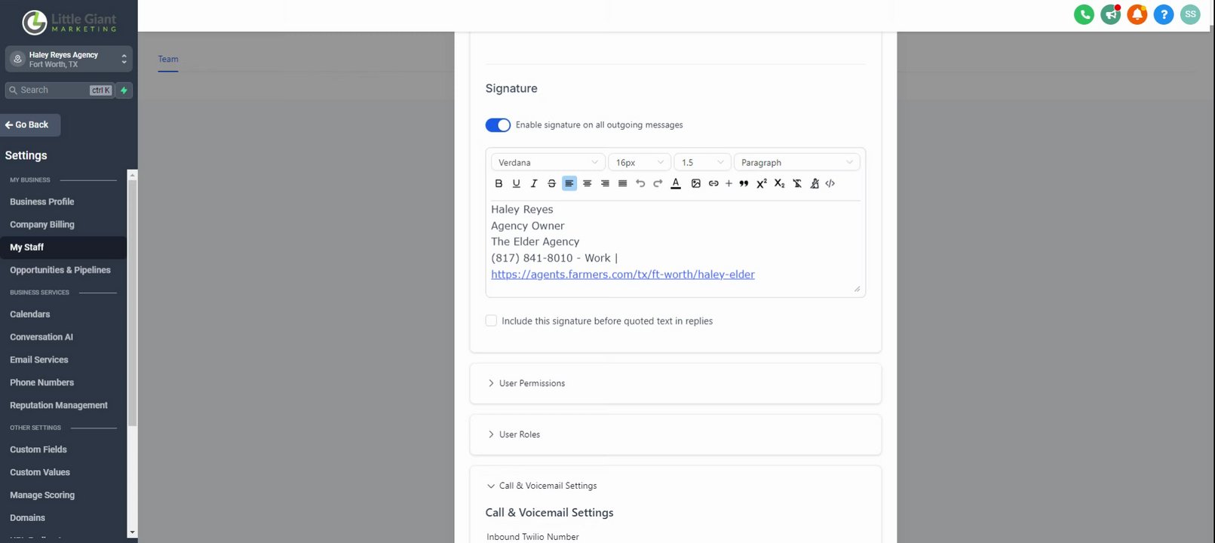This screenshot has height=543, width=1215.
Task: Open HTML source code view
Action: [830, 183]
